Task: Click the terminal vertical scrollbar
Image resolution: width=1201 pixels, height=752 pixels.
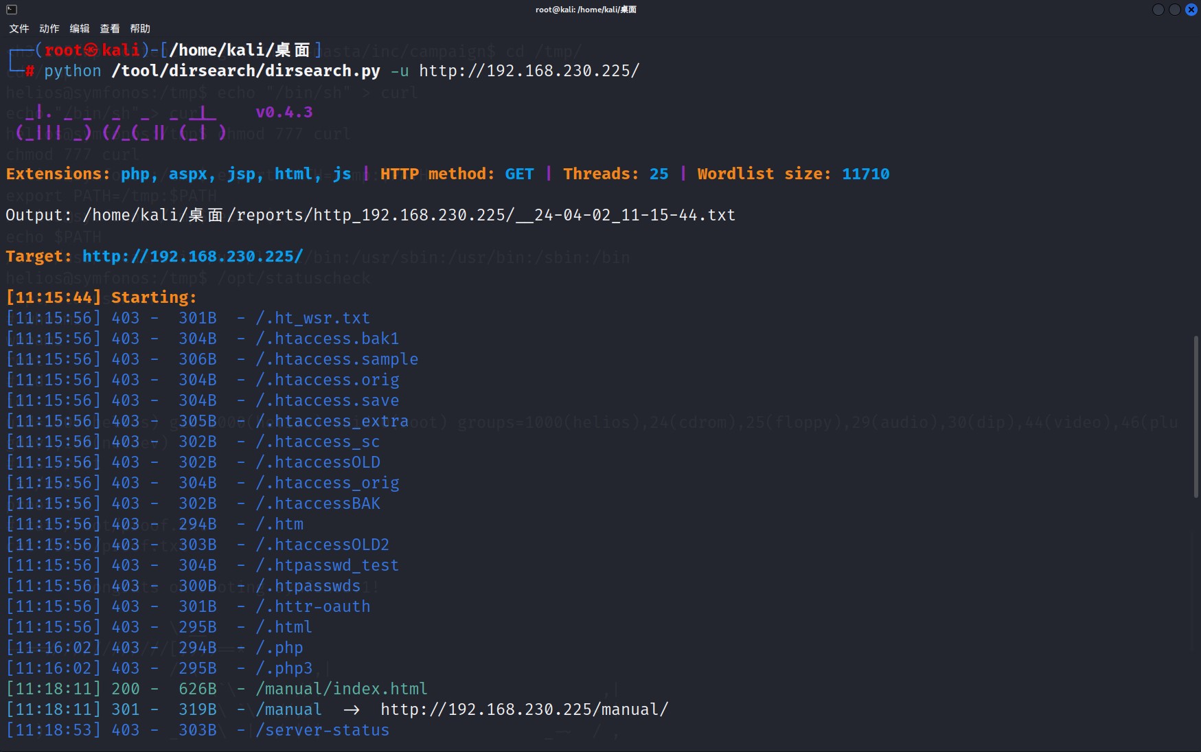Action: [1196, 416]
